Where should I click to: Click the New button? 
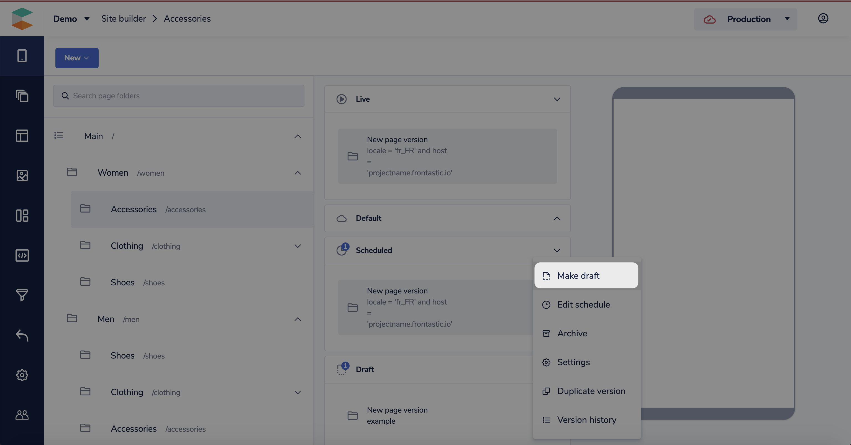77,58
